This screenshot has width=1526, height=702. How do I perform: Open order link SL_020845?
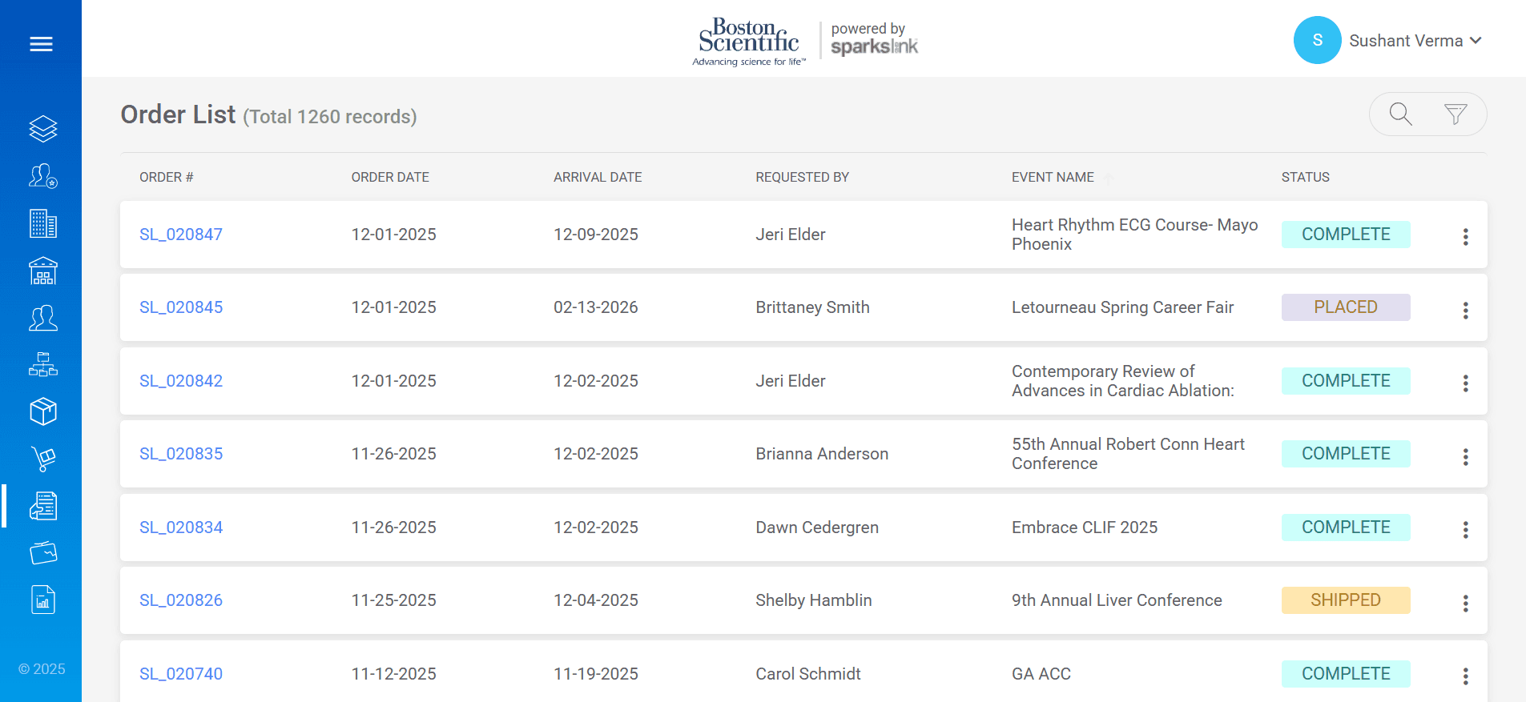(x=181, y=307)
